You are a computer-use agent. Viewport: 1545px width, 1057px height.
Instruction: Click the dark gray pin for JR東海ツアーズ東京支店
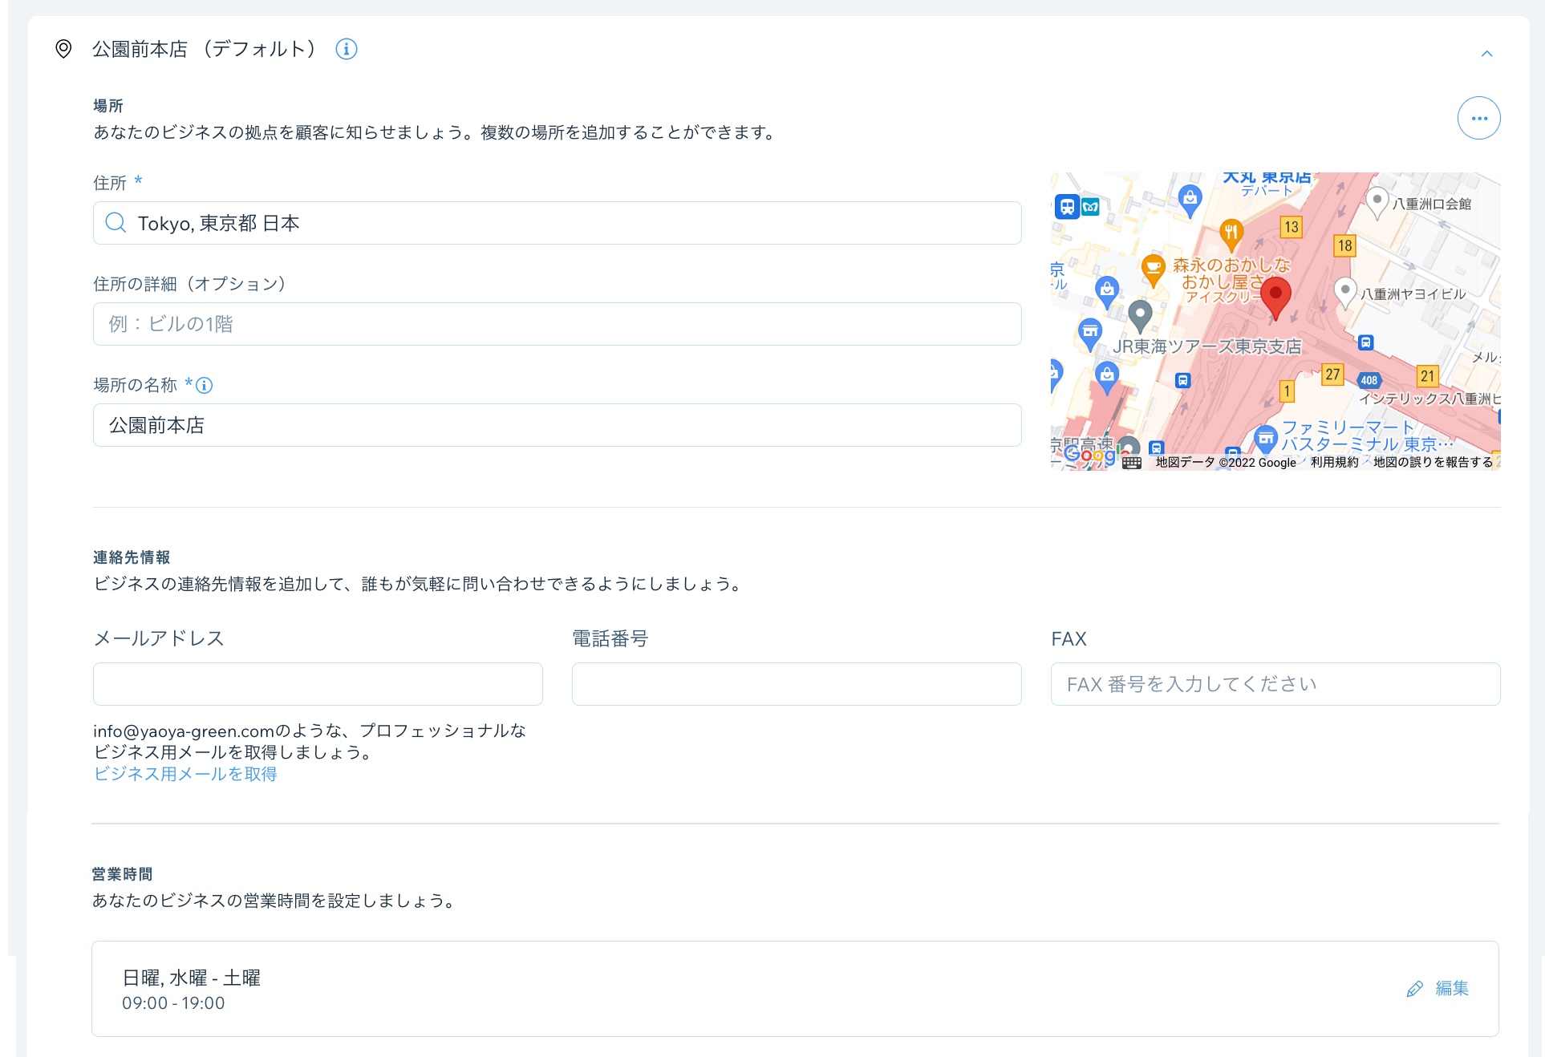click(1140, 315)
